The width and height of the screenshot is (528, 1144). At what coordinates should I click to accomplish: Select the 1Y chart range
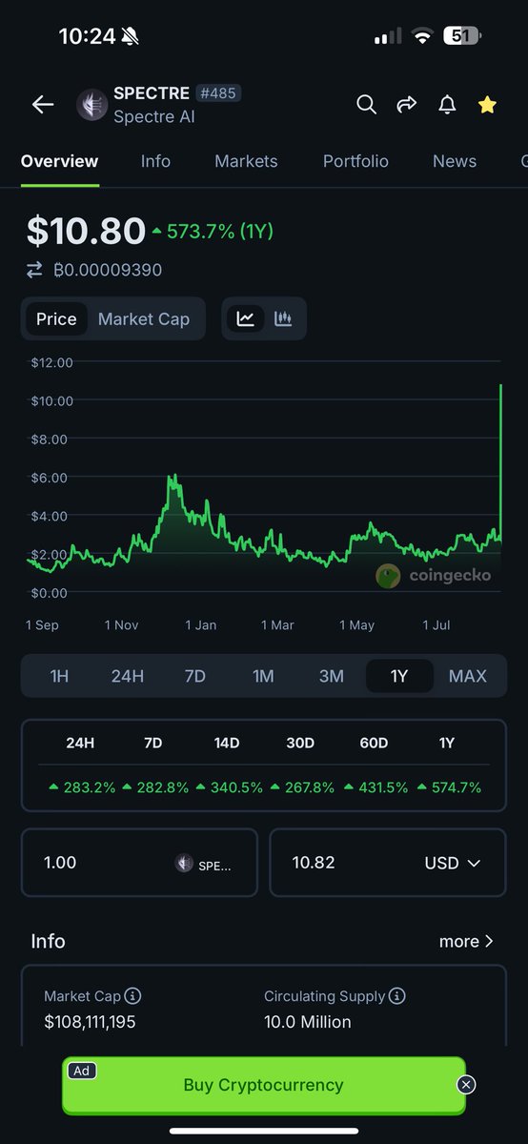tap(399, 676)
